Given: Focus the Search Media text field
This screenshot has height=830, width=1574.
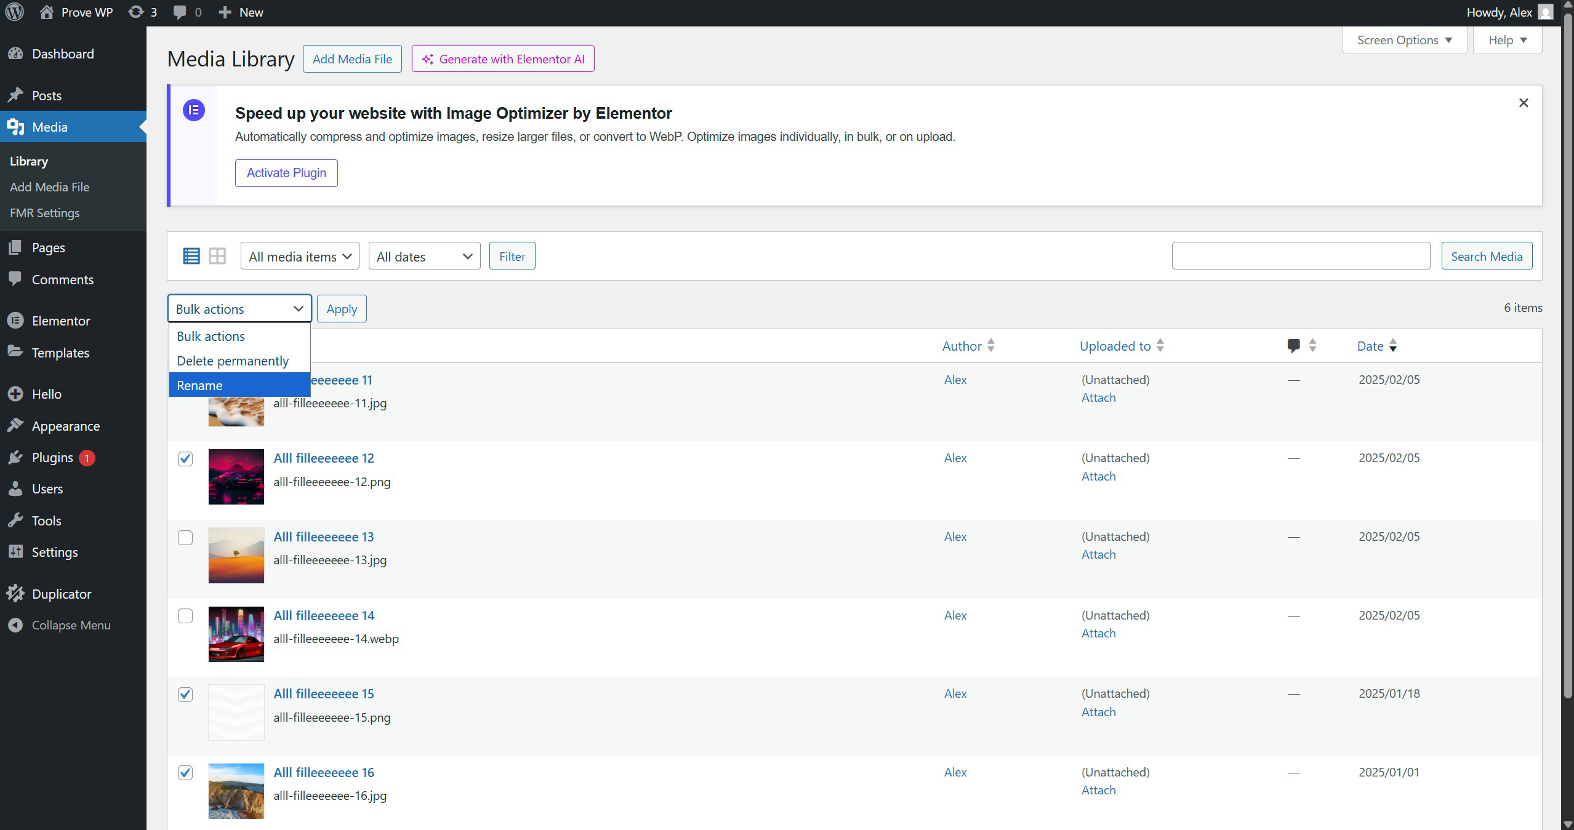Looking at the screenshot, I should [1300, 256].
